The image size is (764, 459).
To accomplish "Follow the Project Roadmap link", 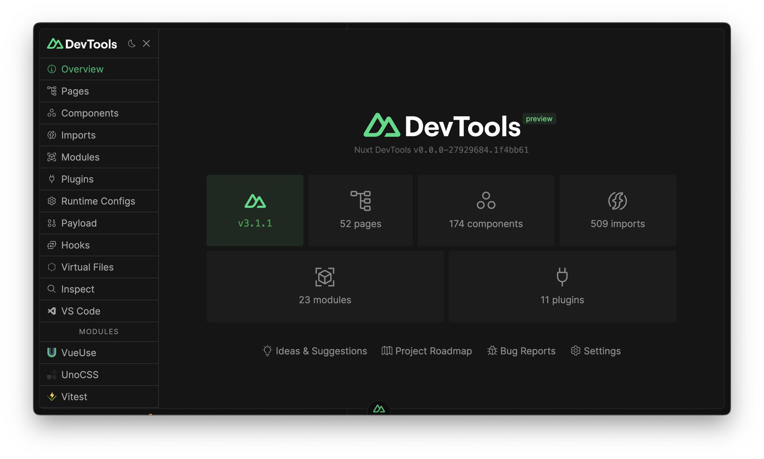I will 427,351.
